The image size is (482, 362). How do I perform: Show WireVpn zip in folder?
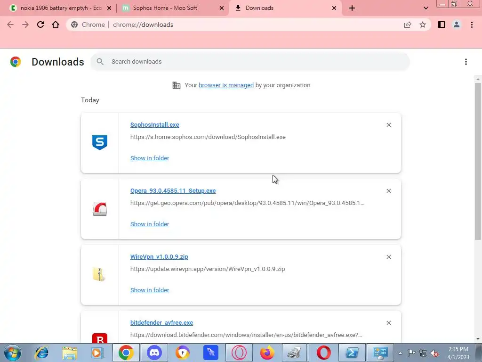(x=150, y=290)
